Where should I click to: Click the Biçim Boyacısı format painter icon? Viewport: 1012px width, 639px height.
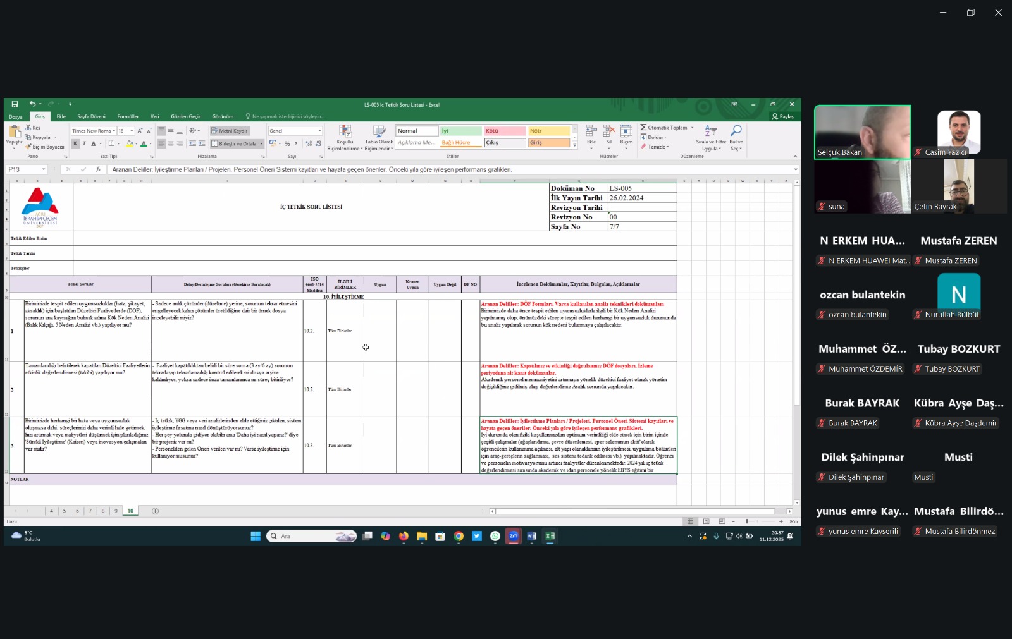tap(28, 147)
